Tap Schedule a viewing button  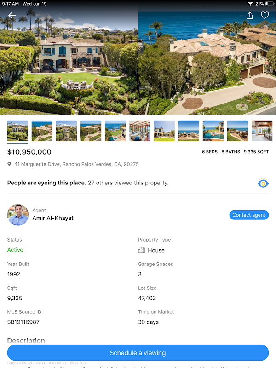[138, 352]
